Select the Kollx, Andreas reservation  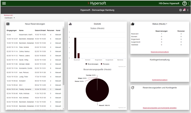[34, 93]
